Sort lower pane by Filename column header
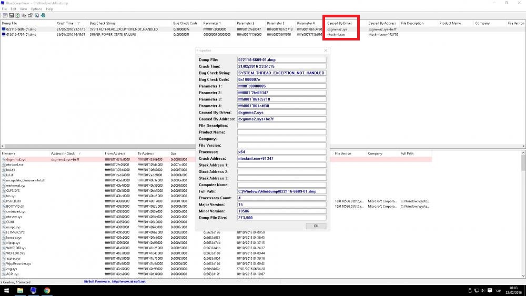 [x=25, y=153]
